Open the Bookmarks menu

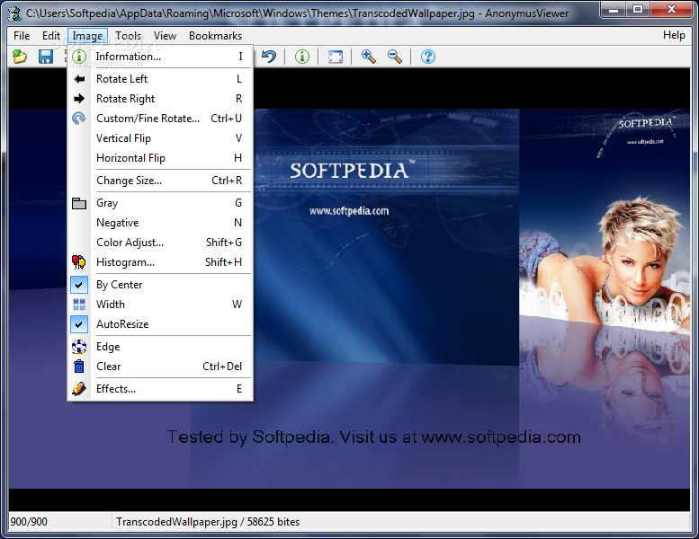click(215, 36)
